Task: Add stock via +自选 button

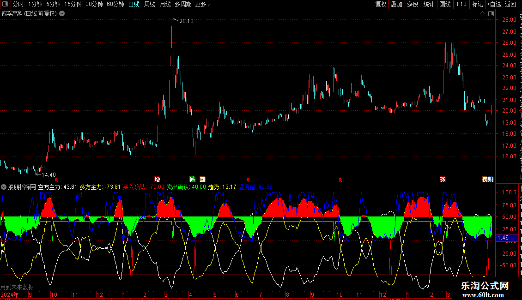Action: click(x=494, y=4)
